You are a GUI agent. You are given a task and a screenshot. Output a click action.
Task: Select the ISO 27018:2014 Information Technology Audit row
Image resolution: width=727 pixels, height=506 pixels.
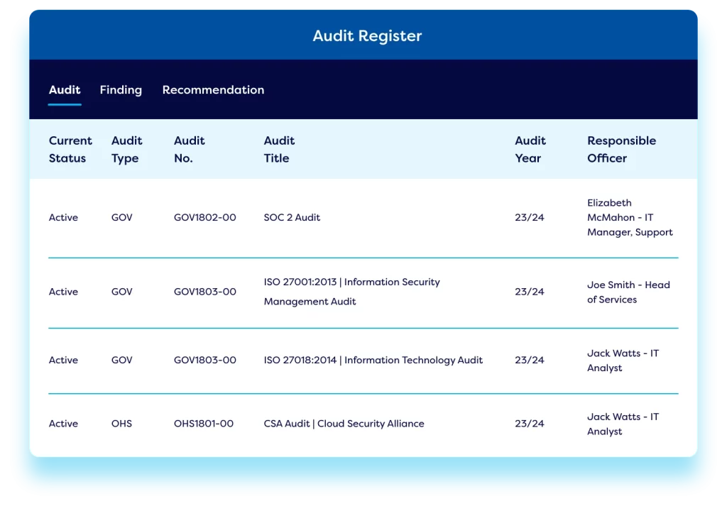(371, 360)
